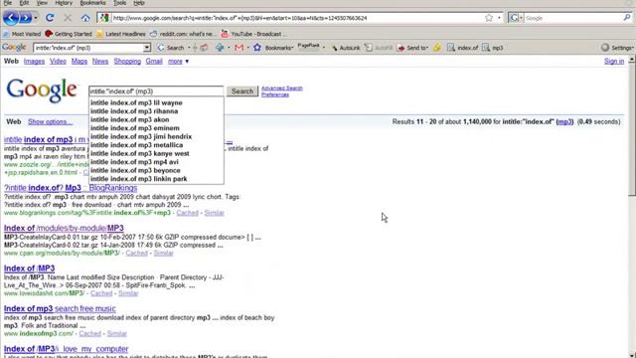Open the address bar dropdown arrow
The image size is (636, 358).
click(x=499, y=18)
